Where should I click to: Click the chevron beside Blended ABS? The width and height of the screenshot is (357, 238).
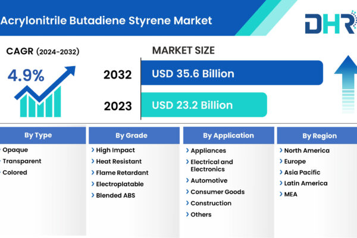(92, 195)
